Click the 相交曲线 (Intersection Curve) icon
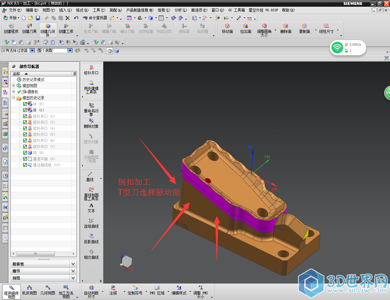The width and height of the screenshot is (390, 300). [x=91, y=255]
